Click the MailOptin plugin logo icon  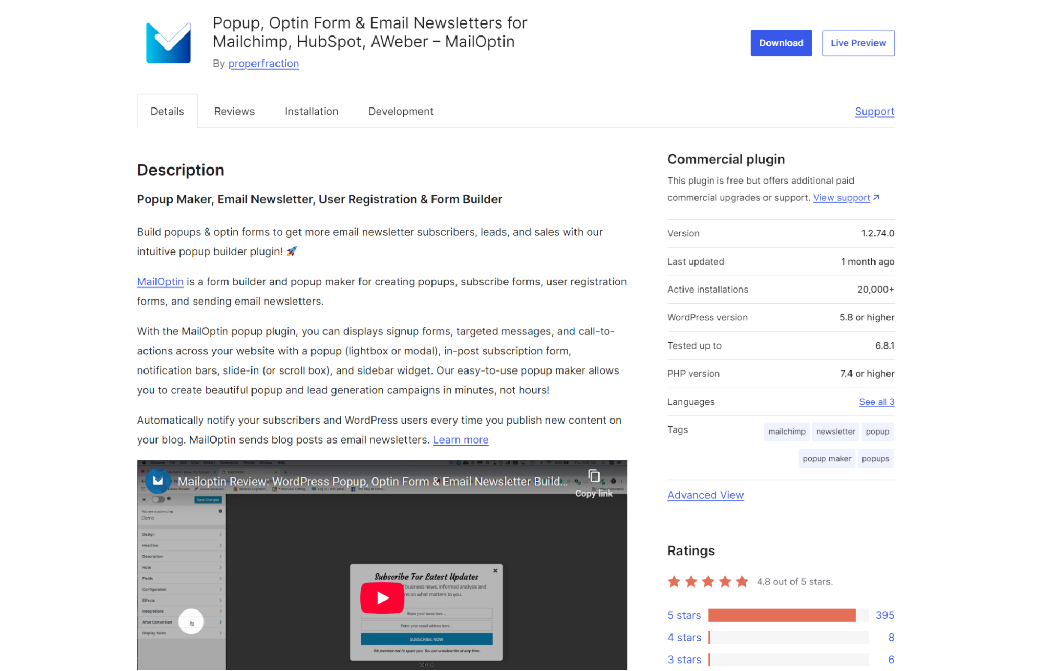click(168, 43)
